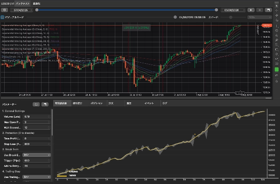The image size is (280, 184).
Task: Open the ポジション tab
Action: tap(97, 103)
